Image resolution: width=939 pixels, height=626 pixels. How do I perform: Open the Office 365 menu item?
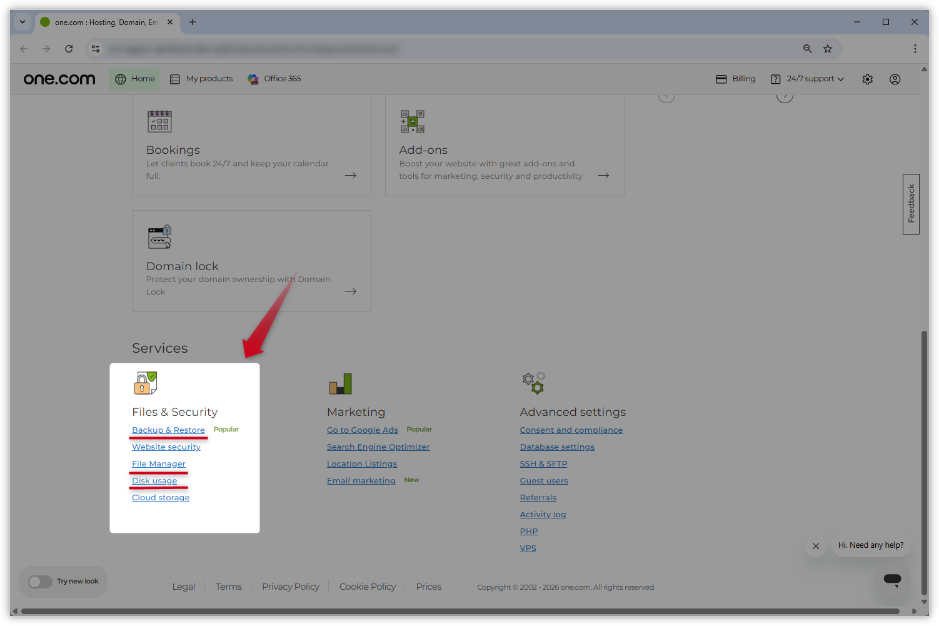coord(274,79)
